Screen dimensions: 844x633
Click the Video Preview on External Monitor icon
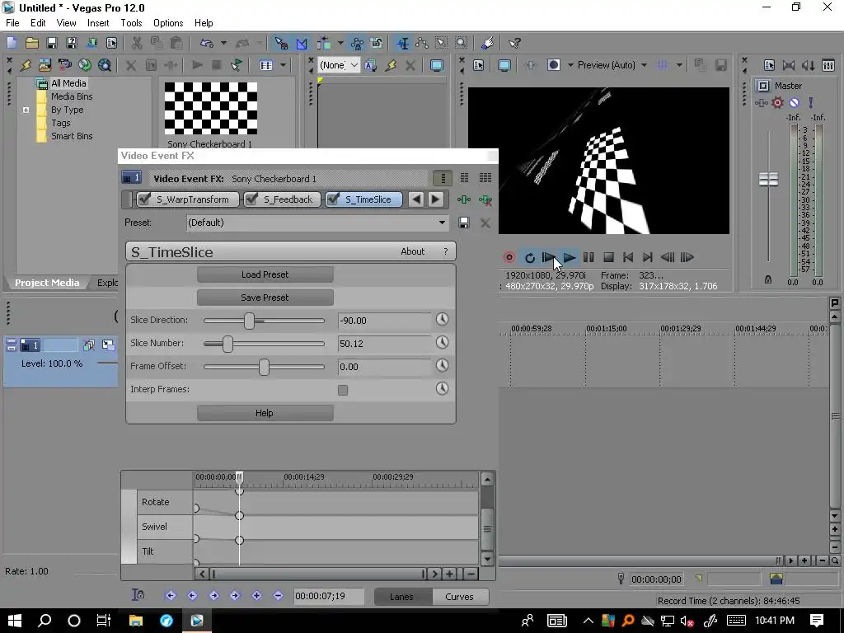pos(504,65)
